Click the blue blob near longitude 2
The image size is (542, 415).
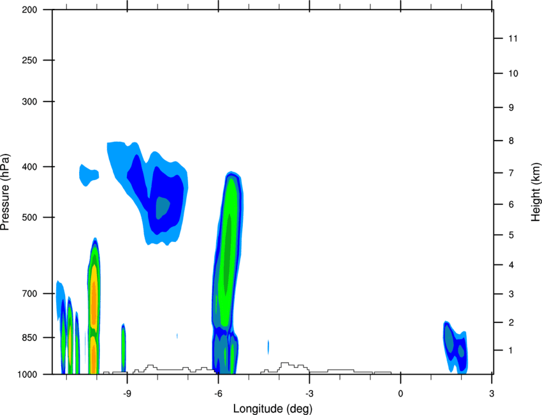pos(455,347)
